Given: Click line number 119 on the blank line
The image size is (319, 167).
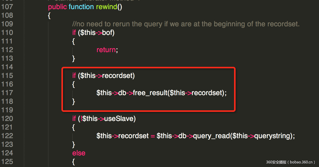Looking at the screenshot, I should coord(7,110).
